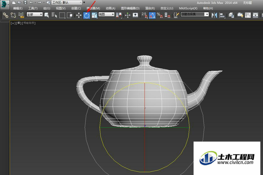Open the 视图(V) menu
The width and height of the screenshot is (263, 175).
(x=60, y=8)
